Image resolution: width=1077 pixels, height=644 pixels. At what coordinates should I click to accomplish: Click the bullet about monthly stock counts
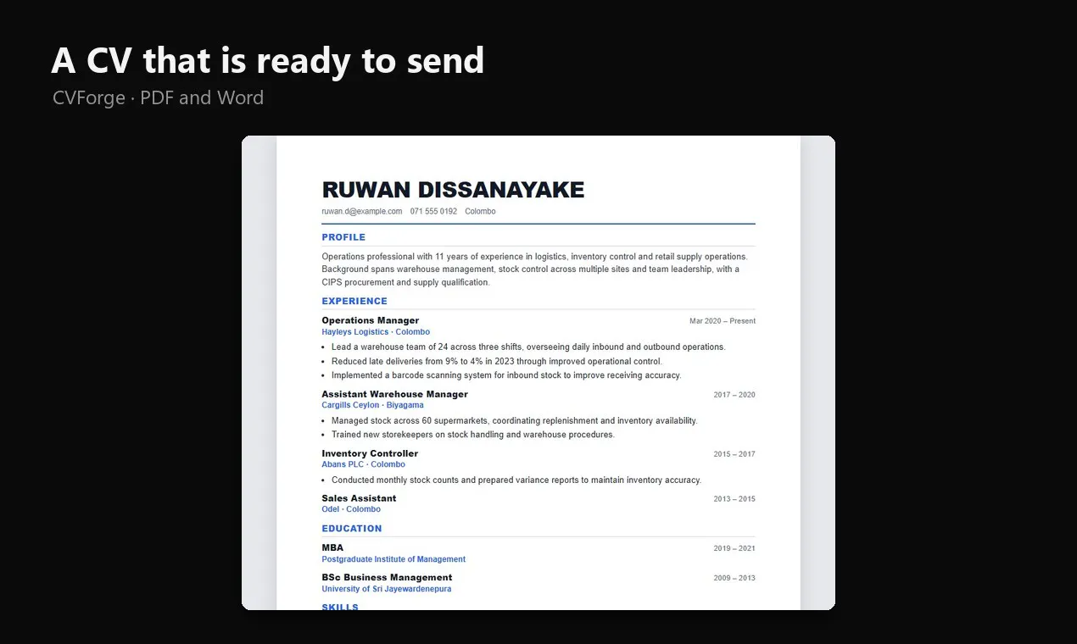click(x=516, y=480)
